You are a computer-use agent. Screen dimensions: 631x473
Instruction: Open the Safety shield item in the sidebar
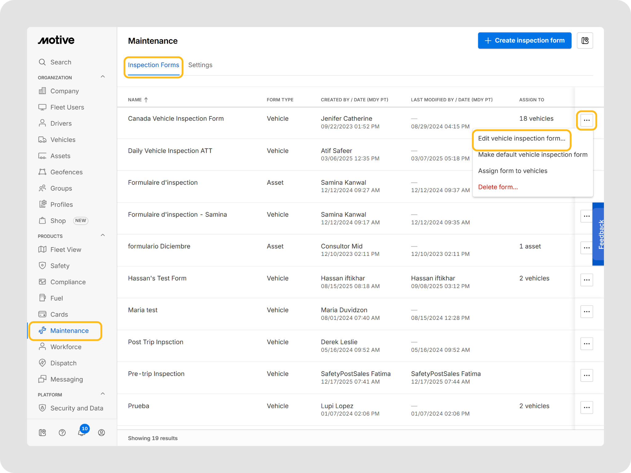60,266
